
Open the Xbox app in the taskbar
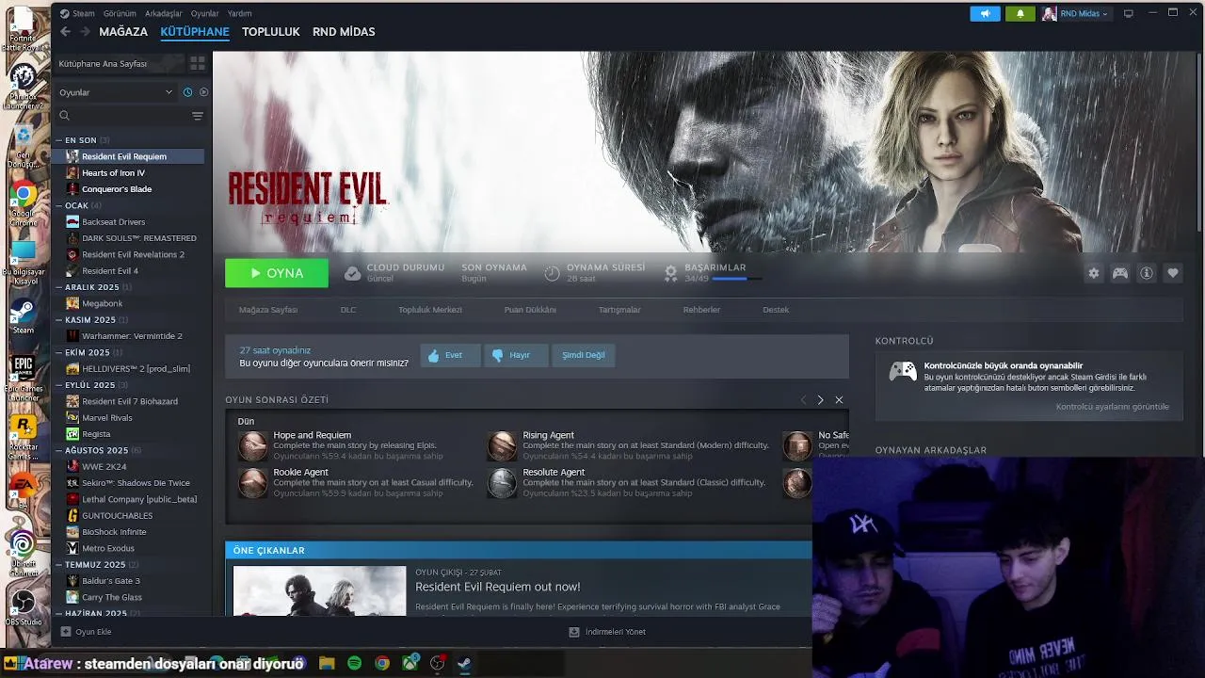(x=410, y=663)
